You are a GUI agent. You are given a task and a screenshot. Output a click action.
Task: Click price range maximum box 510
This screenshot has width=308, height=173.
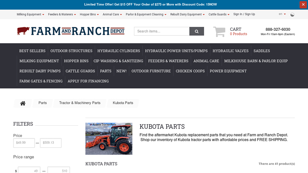point(59,170)
